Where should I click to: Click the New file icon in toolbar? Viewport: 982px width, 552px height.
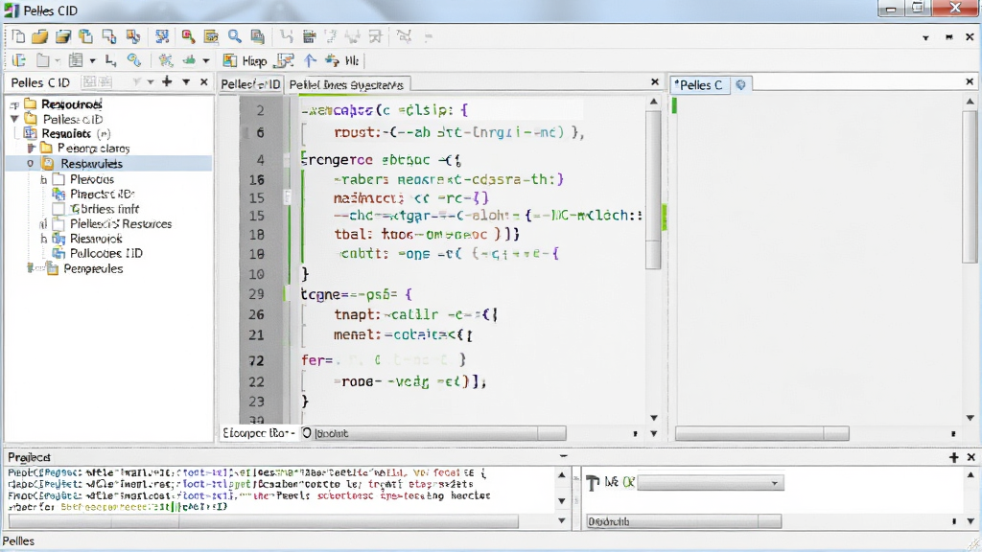18,37
